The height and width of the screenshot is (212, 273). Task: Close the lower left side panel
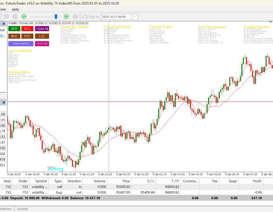(4, 103)
